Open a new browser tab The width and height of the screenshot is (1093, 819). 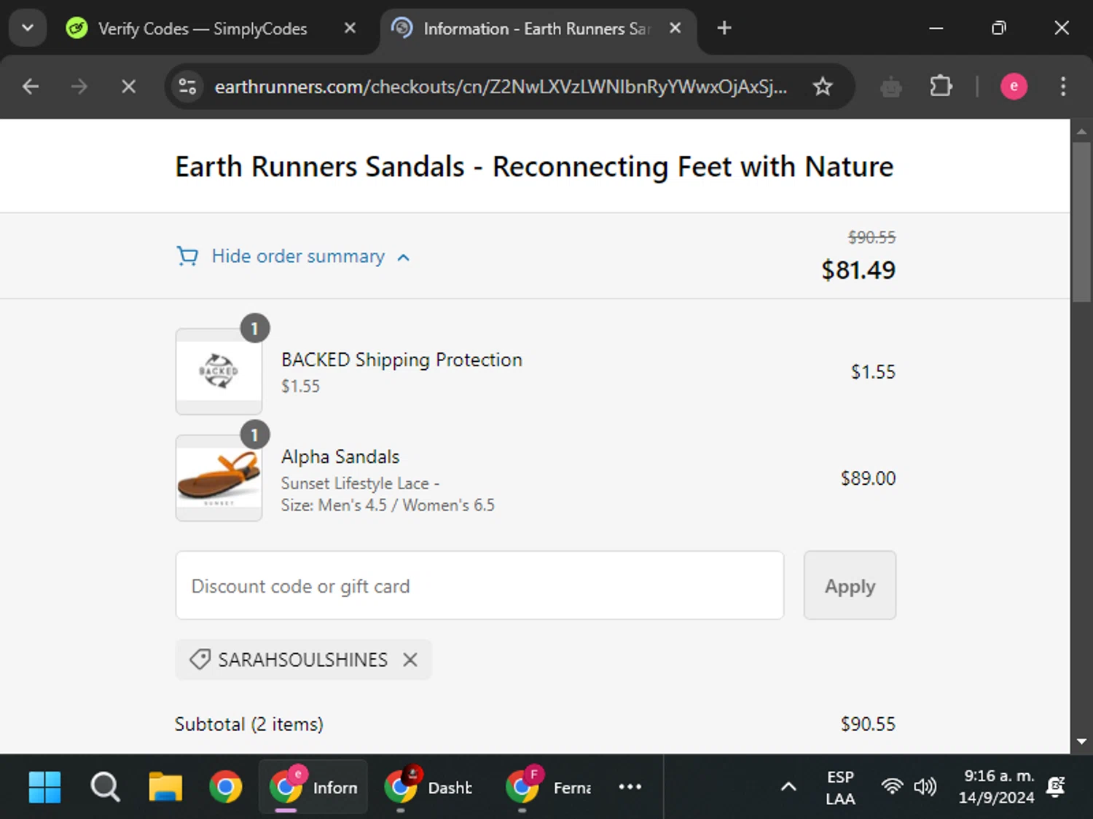[x=724, y=28]
